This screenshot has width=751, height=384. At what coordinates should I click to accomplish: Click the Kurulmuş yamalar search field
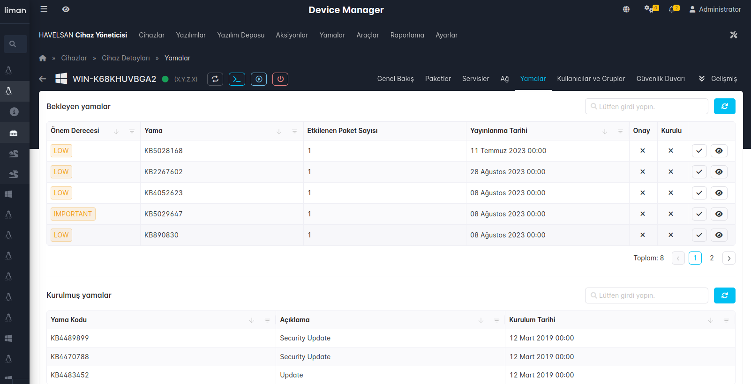[x=647, y=295]
